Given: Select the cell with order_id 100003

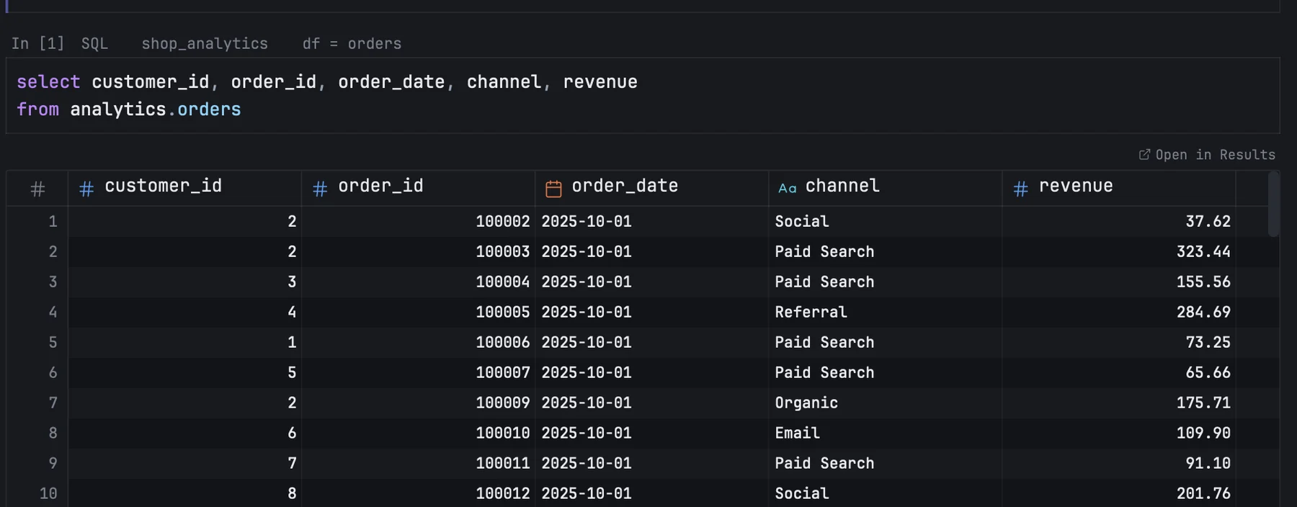Looking at the screenshot, I should coord(418,251).
